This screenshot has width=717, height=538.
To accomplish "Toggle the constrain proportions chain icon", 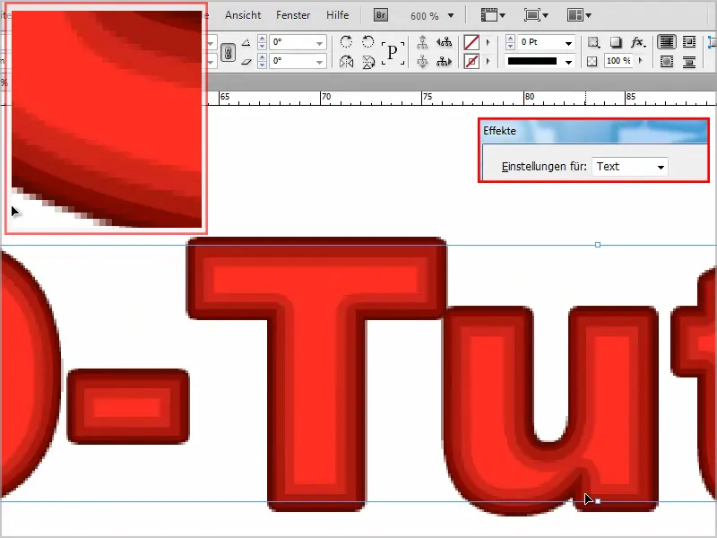I will click(x=229, y=53).
